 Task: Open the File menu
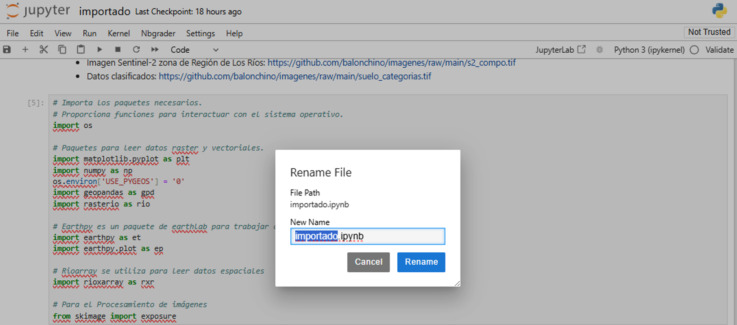click(13, 33)
